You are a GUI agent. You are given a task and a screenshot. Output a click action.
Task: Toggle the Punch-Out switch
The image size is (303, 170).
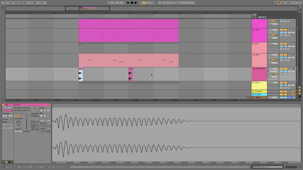point(180,3)
